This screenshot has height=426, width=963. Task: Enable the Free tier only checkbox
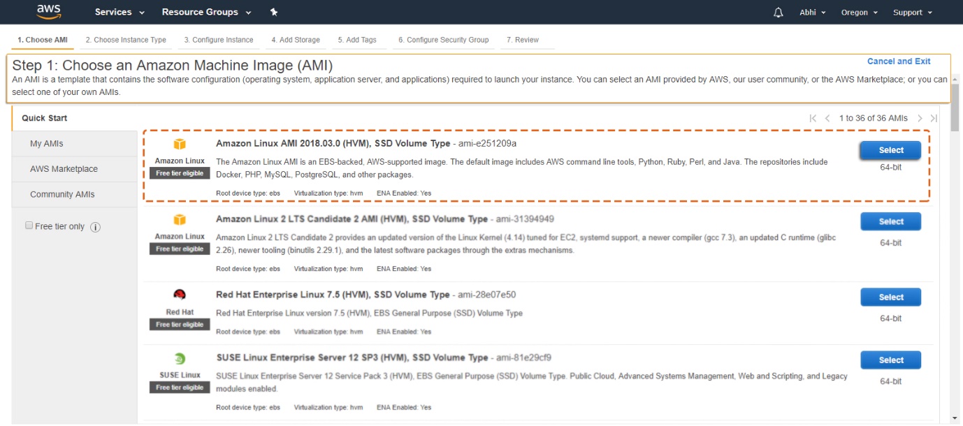click(29, 226)
